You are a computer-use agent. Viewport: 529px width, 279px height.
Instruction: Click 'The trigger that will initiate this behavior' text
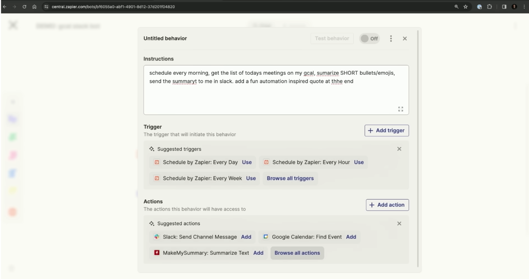[x=190, y=134]
